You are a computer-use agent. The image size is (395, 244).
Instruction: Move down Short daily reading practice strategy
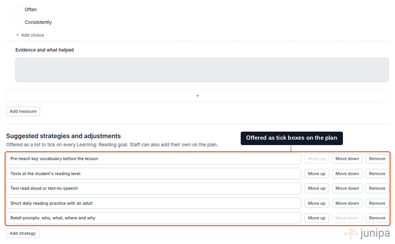click(x=347, y=203)
